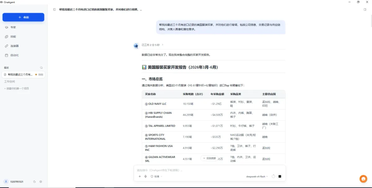Click column header 采购品类
Image resolution: width=372 pixels, height=188 pixels.
pos(236,94)
